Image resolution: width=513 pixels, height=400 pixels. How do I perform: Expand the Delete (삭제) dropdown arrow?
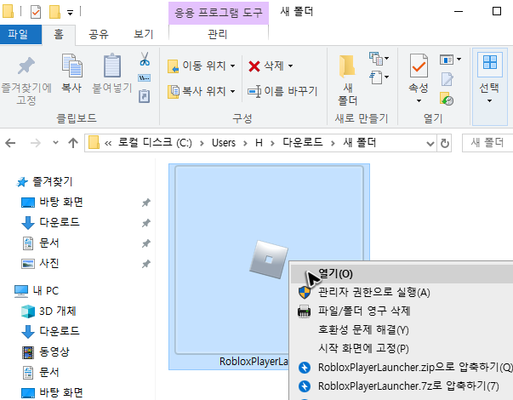[x=290, y=66]
